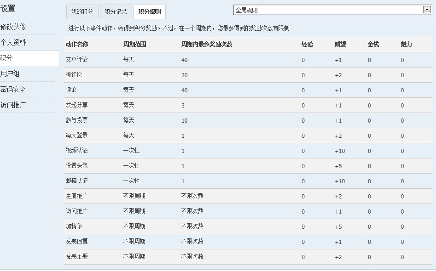This screenshot has height=271, width=436.
Task: Select the 文章评论 action name
Action: click(x=76, y=60)
